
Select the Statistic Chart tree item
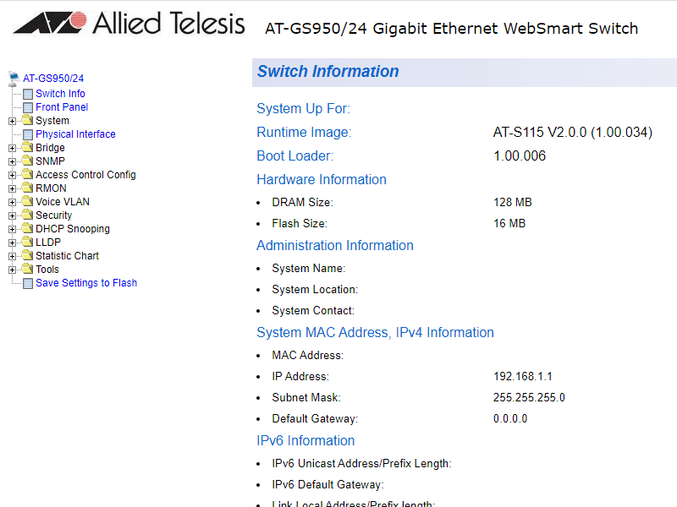pos(67,256)
